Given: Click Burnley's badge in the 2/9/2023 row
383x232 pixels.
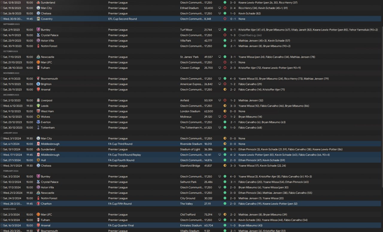Looking at the screenshot, I should 38,30.
